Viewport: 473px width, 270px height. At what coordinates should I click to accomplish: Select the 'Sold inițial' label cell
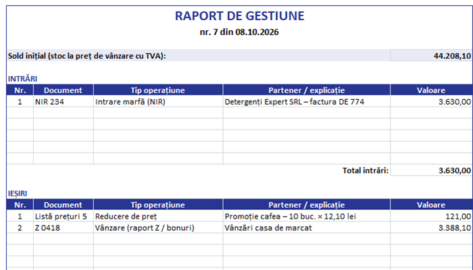198,56
